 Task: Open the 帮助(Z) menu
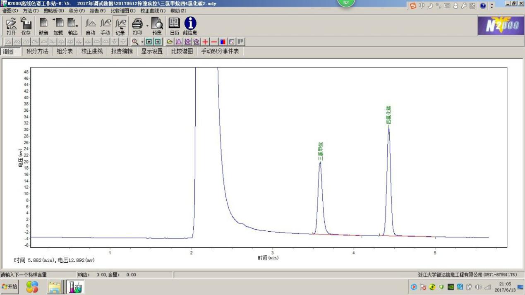(178, 11)
